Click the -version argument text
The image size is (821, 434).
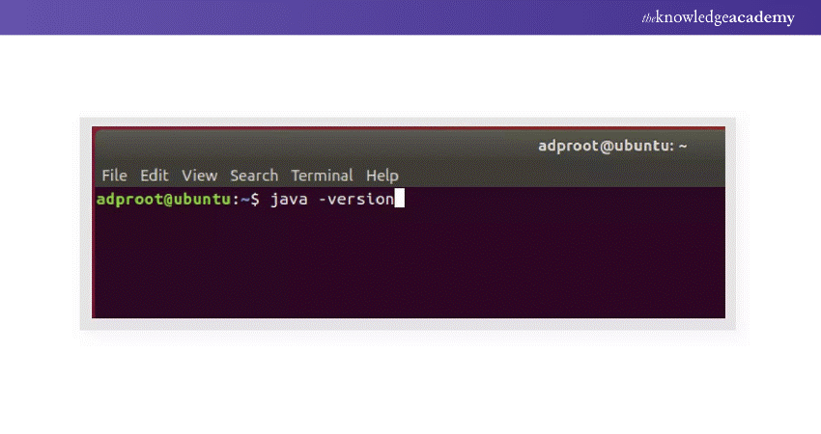(x=355, y=200)
